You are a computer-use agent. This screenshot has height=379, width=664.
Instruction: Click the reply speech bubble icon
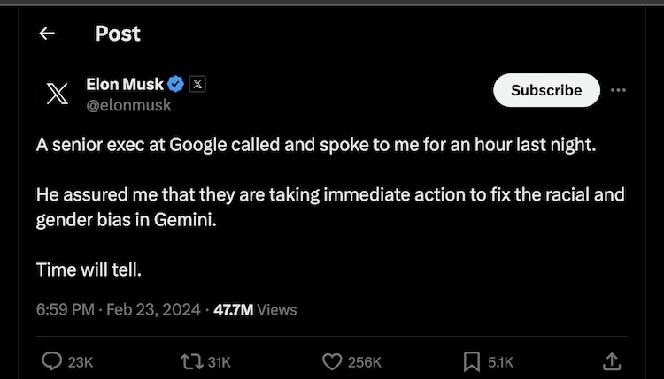coord(52,360)
